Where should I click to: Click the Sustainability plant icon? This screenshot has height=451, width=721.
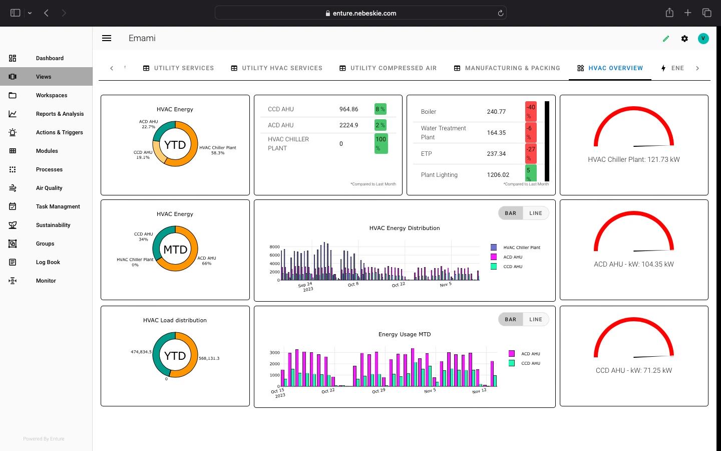tap(13, 225)
